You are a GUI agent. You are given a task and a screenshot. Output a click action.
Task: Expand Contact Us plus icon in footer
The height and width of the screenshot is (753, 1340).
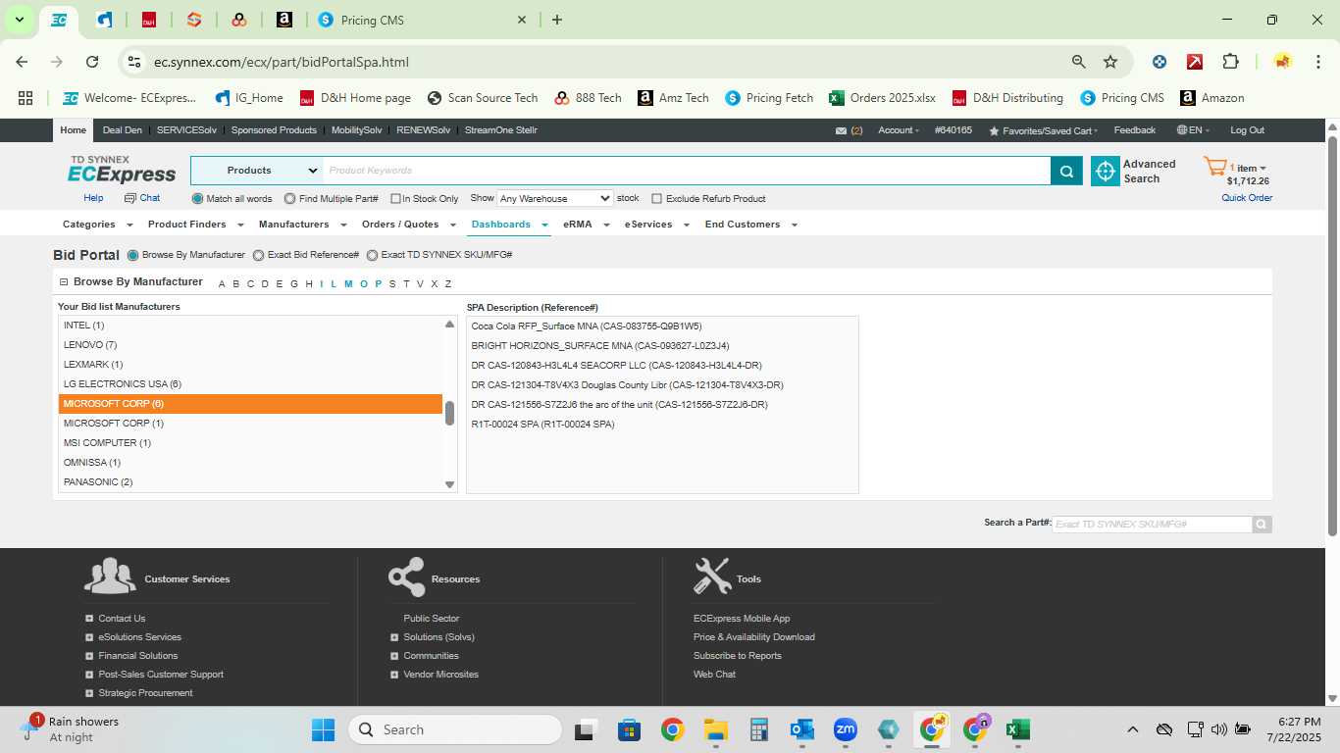point(89,619)
